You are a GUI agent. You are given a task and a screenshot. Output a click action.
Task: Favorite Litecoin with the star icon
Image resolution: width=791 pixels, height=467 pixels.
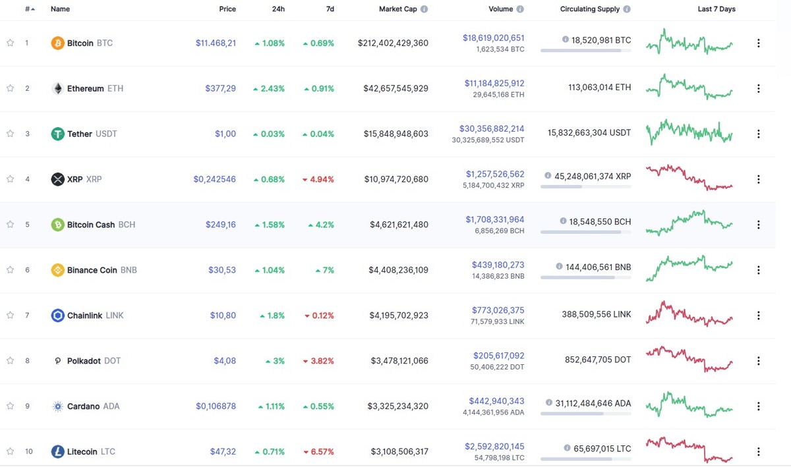click(x=10, y=452)
